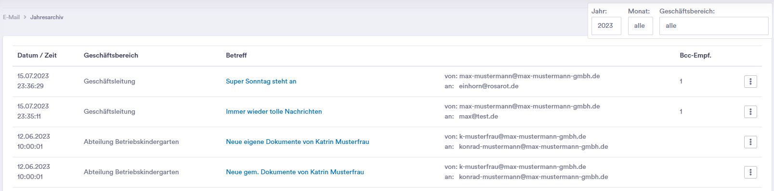Go to E-Mail in the breadcrumb
Viewport: 774px width, 191px height.
pos(12,17)
